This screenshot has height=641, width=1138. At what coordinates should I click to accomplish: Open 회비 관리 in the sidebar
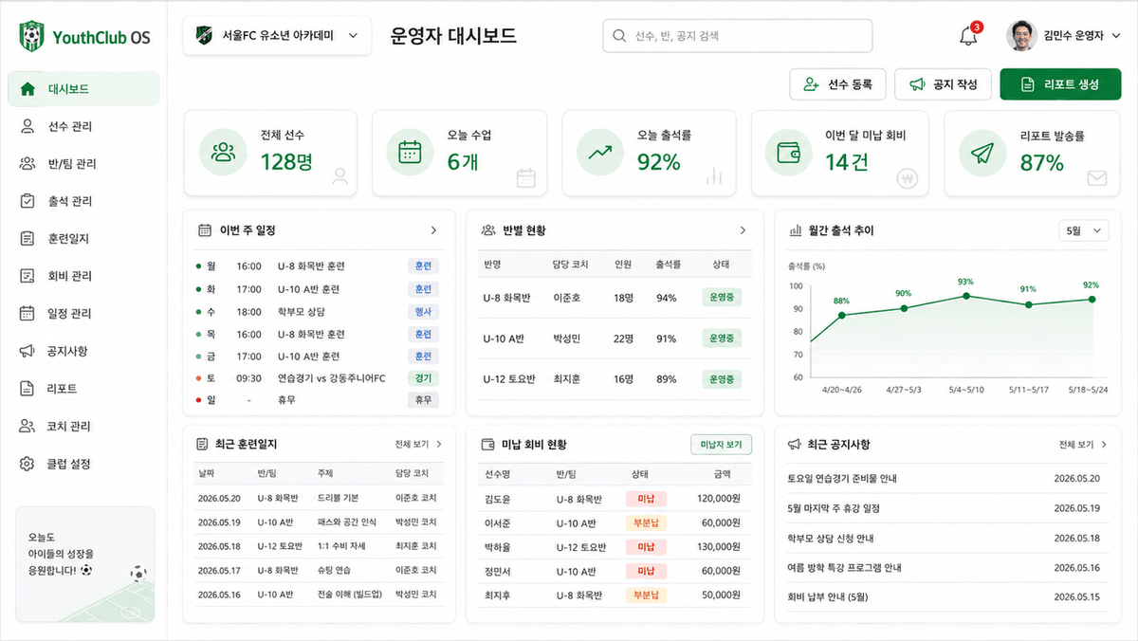click(83, 276)
